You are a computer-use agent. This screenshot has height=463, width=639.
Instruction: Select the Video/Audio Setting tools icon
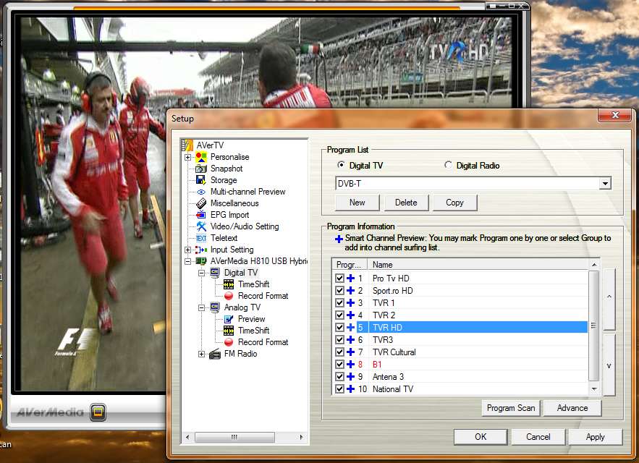[x=201, y=226]
